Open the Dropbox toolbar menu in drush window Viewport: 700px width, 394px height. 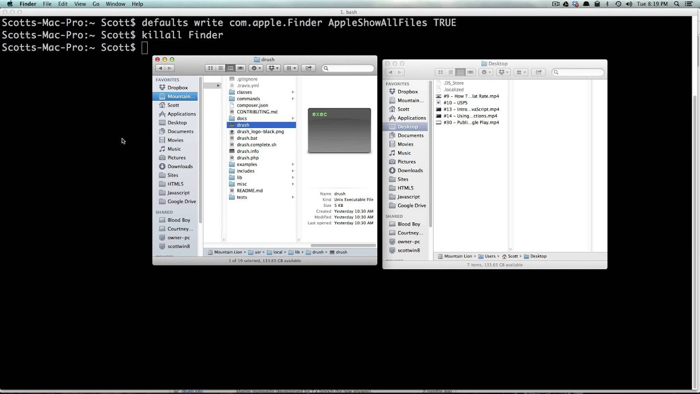[273, 68]
